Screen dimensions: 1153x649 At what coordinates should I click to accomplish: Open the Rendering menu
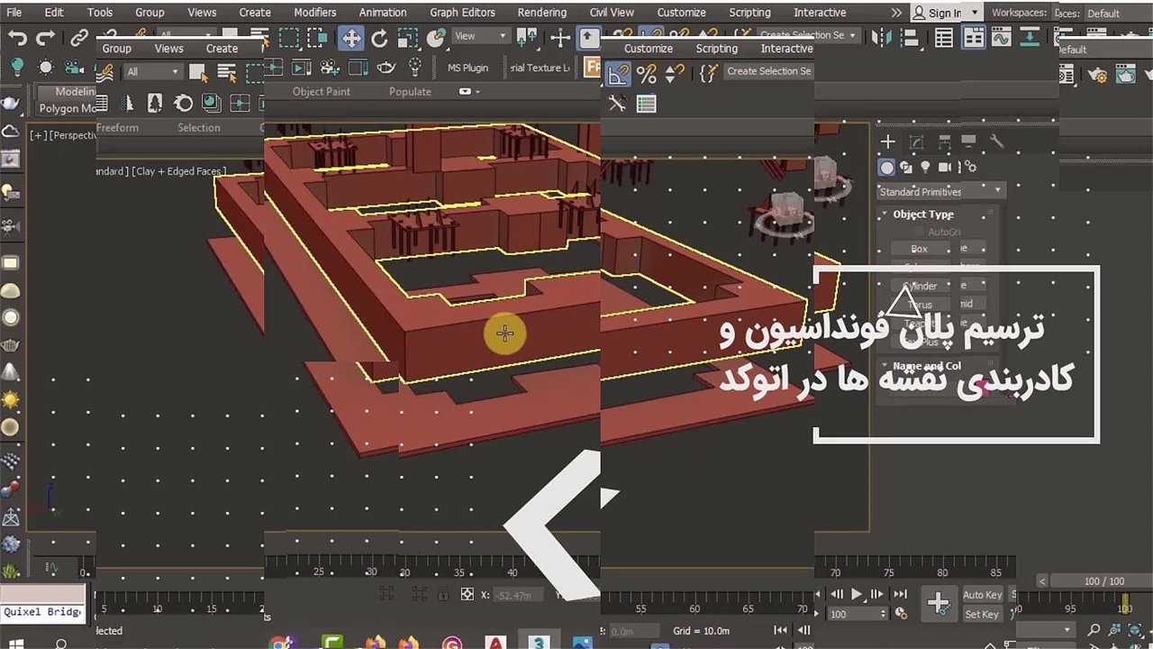pos(541,13)
